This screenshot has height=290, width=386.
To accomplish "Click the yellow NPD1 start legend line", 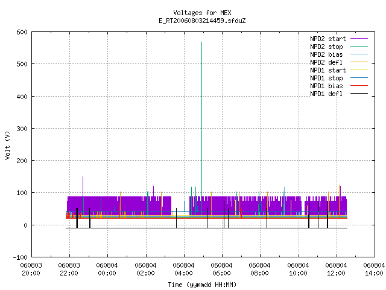I will (359, 70).
